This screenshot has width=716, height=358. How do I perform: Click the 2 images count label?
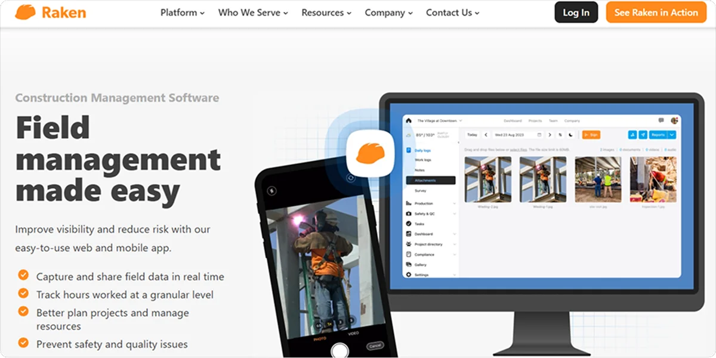(x=607, y=150)
